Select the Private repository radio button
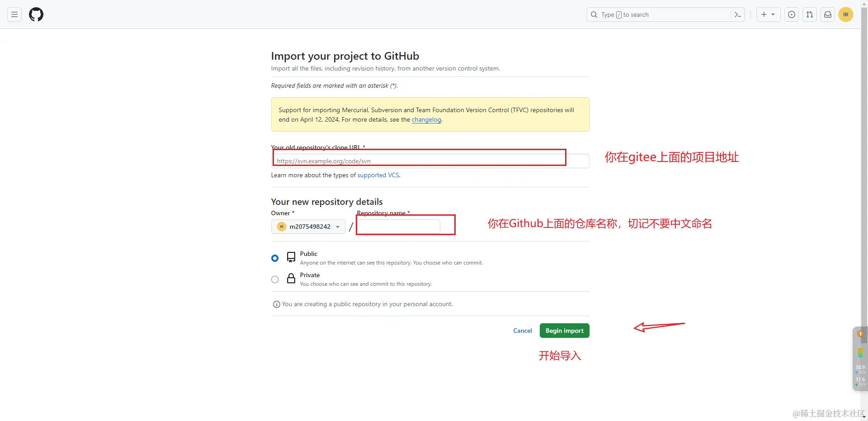868x421 pixels. 275,279
